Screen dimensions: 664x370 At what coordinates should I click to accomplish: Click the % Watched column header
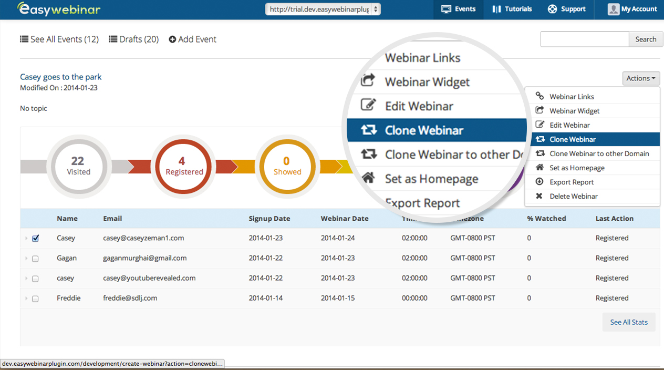click(547, 219)
